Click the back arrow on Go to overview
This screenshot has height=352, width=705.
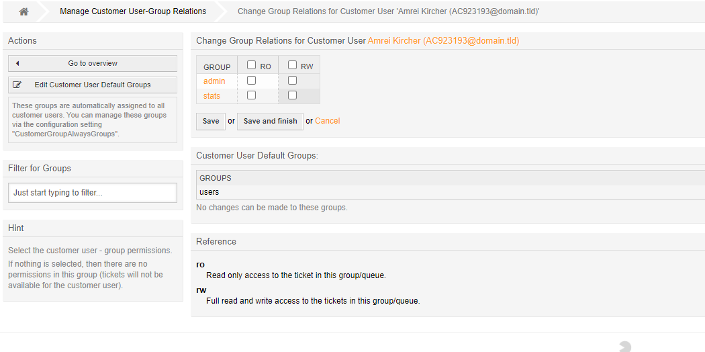pyautogui.click(x=17, y=64)
